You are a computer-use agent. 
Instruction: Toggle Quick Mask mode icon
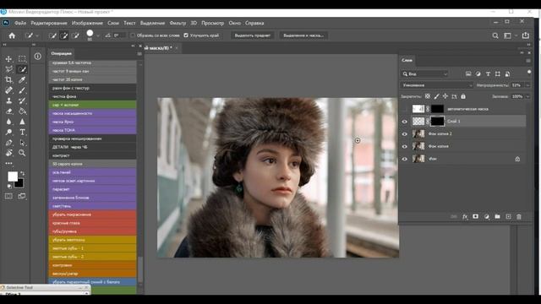click(8, 196)
